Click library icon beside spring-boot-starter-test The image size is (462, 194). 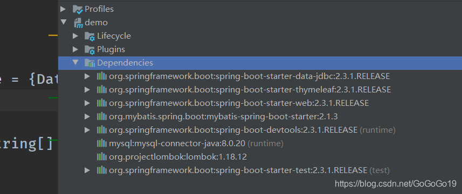(x=102, y=170)
